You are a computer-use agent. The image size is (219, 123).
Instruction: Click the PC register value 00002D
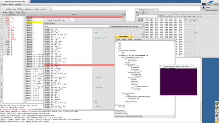(x=13, y=39)
